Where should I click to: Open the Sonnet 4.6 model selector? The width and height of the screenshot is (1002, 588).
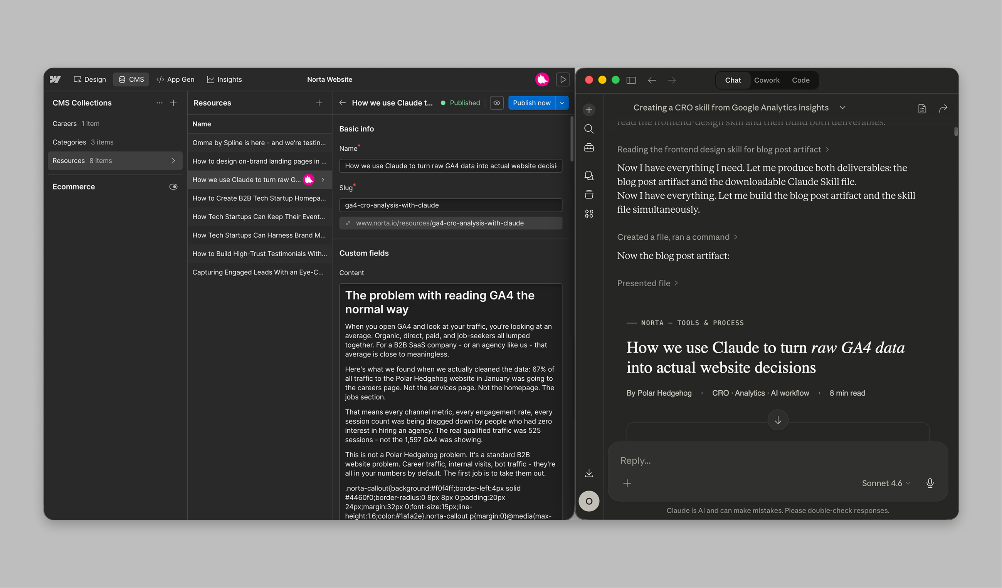pos(886,483)
